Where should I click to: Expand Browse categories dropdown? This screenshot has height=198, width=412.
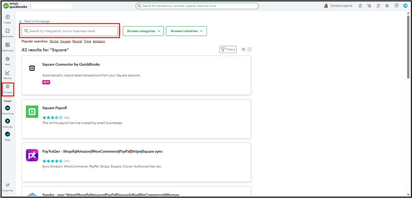coord(143,31)
